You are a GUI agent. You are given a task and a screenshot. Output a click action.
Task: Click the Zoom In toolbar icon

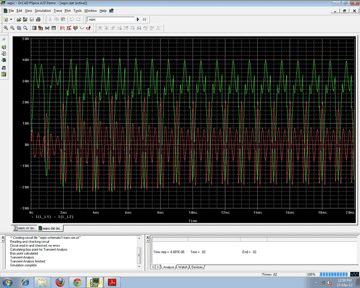tap(6, 28)
